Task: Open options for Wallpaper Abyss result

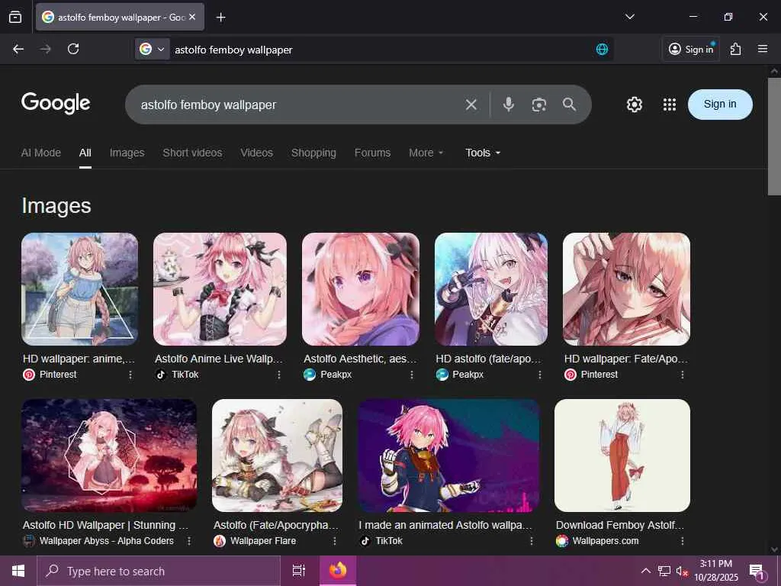Action: click(189, 541)
